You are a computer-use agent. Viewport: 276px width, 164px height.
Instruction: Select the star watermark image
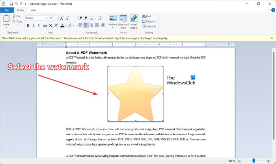tap(136, 94)
